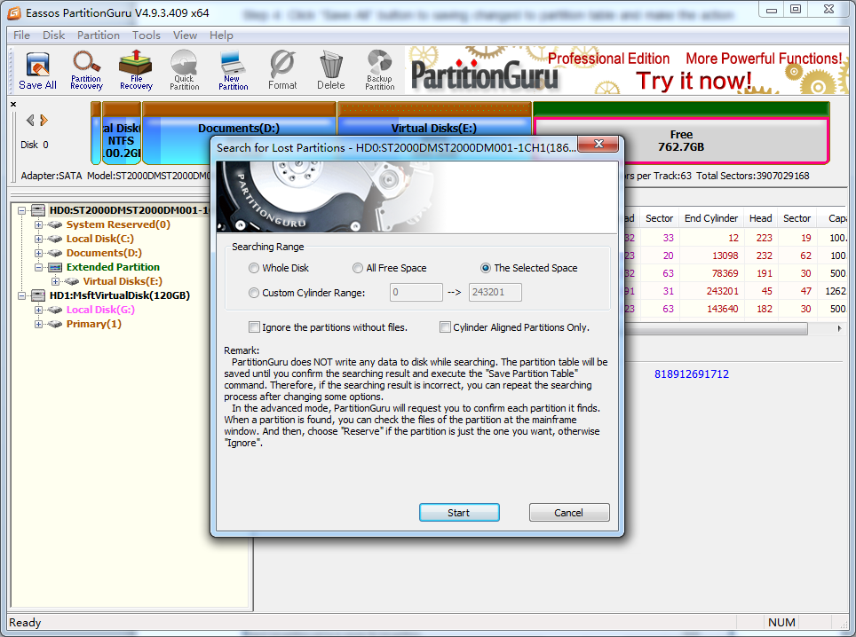Click the System Reserved(0) drive icon
The height and width of the screenshot is (637, 856).
tap(54, 224)
